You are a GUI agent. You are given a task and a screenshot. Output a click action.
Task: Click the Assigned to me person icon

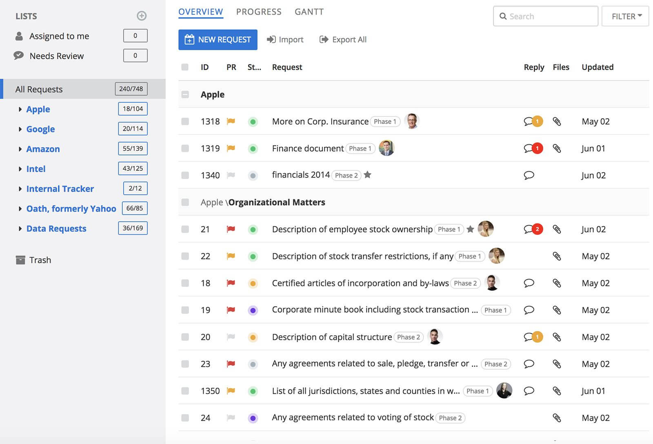[x=19, y=36]
